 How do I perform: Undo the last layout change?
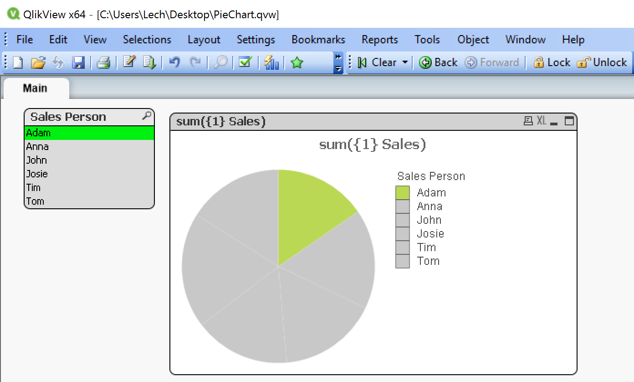(x=174, y=62)
